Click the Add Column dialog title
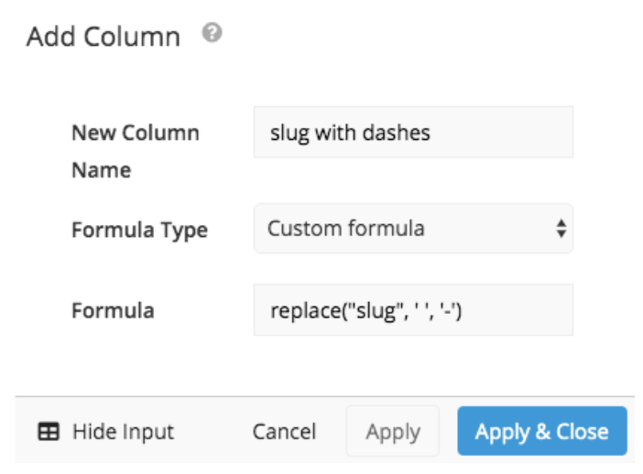The height and width of the screenshot is (474, 643). tap(104, 37)
